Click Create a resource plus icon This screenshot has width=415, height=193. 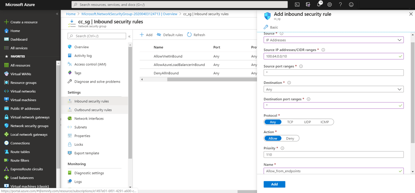pos(7,22)
